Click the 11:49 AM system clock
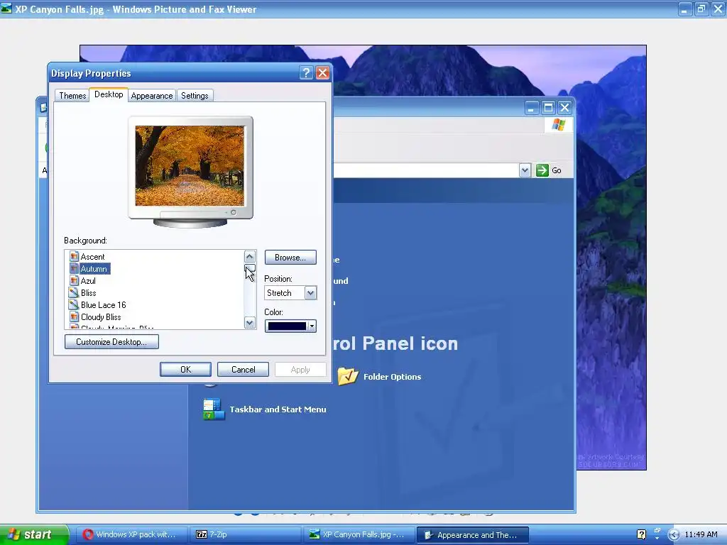The image size is (727, 545). [x=701, y=534]
